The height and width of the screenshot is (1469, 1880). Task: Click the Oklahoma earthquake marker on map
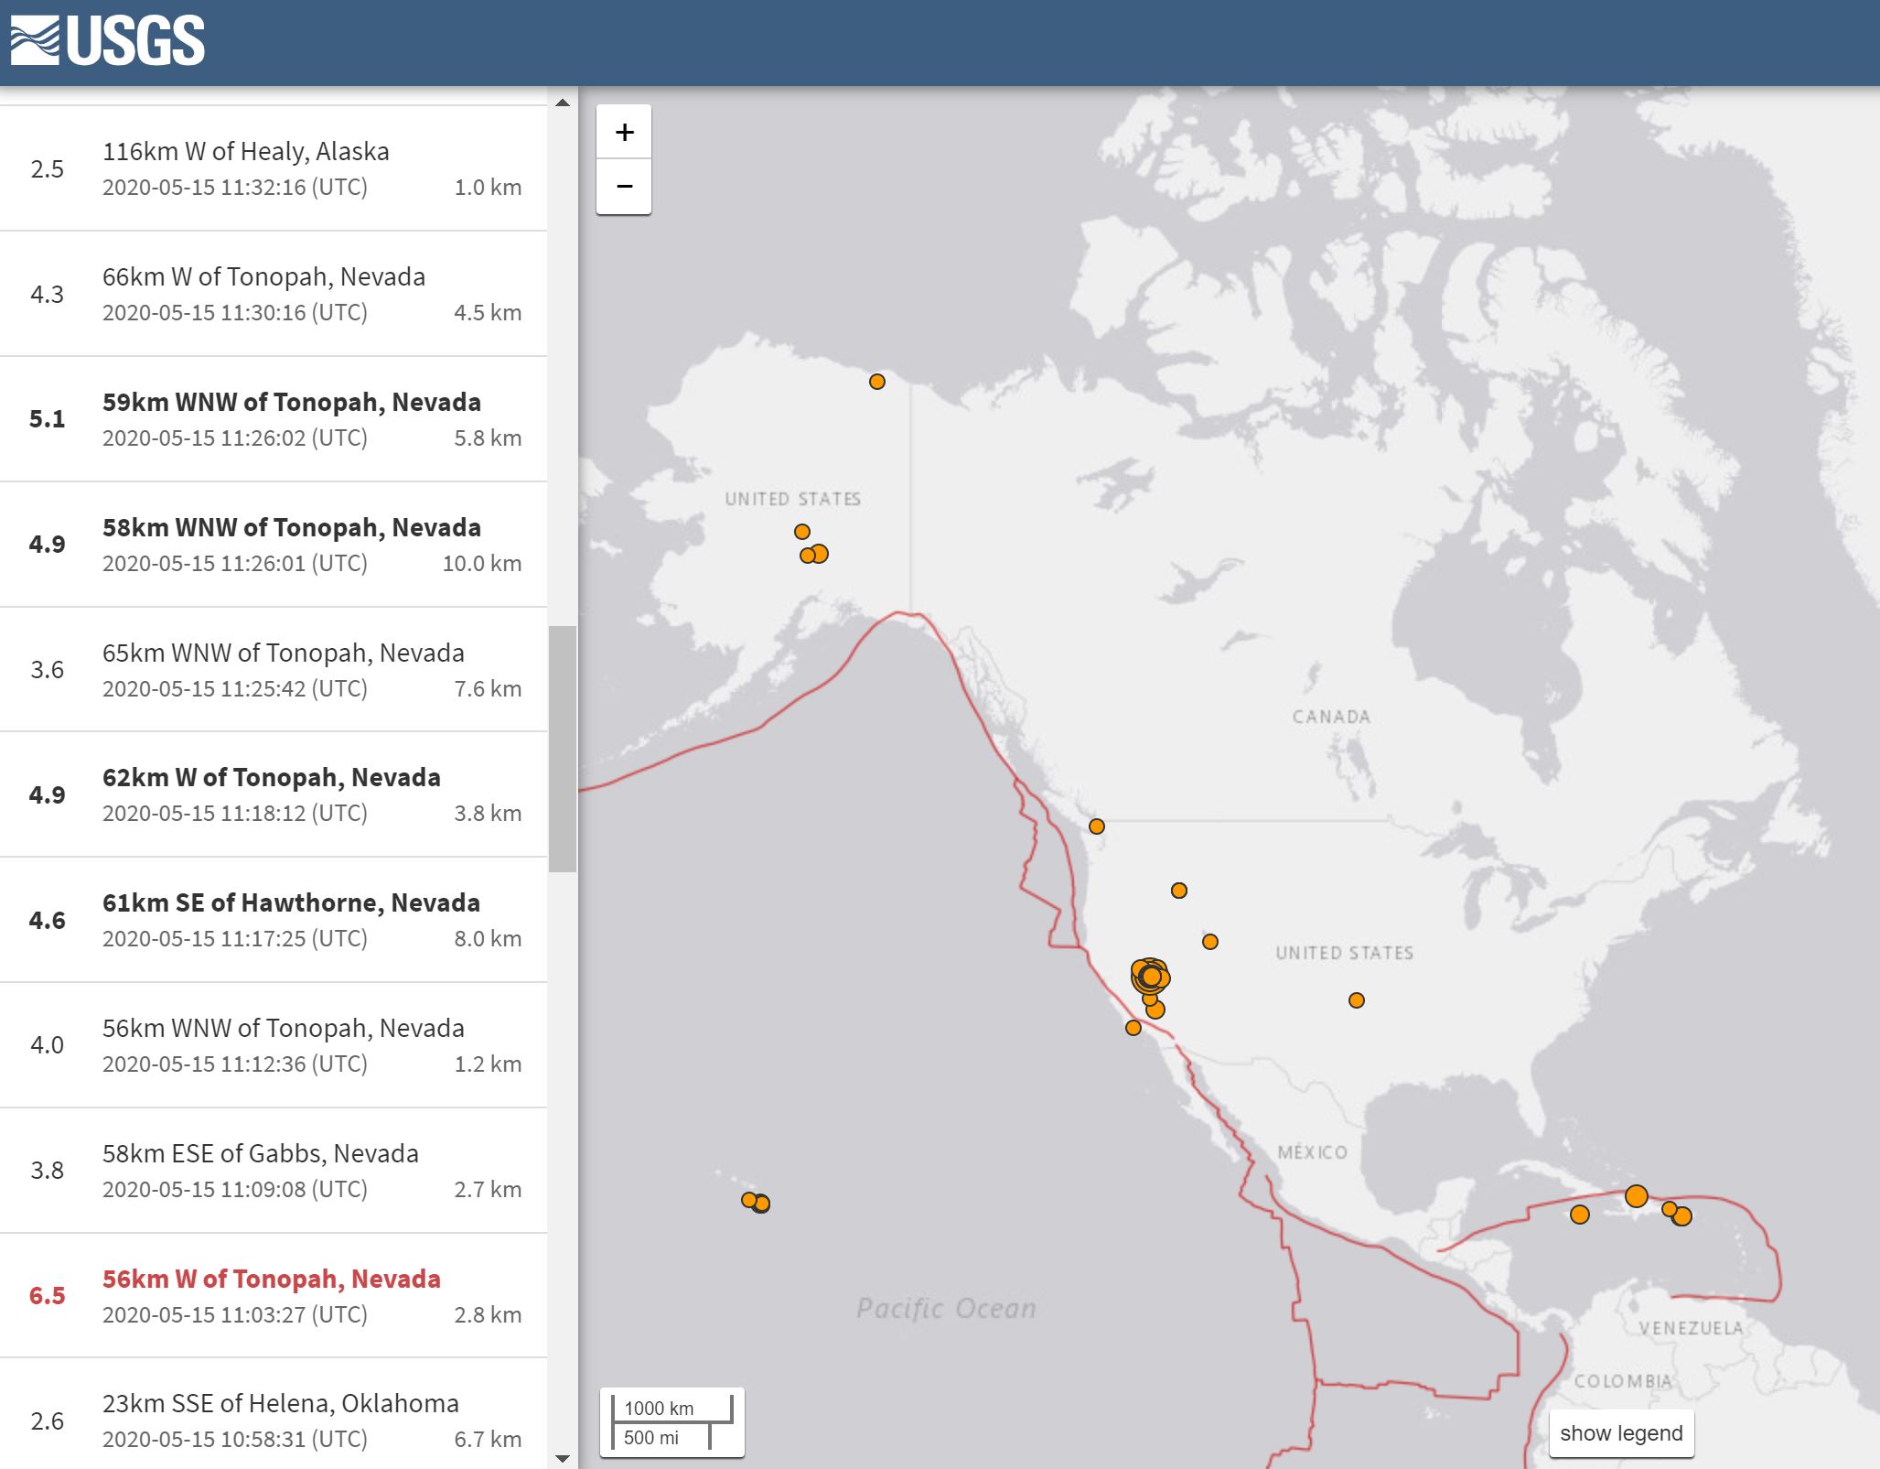(1356, 1000)
